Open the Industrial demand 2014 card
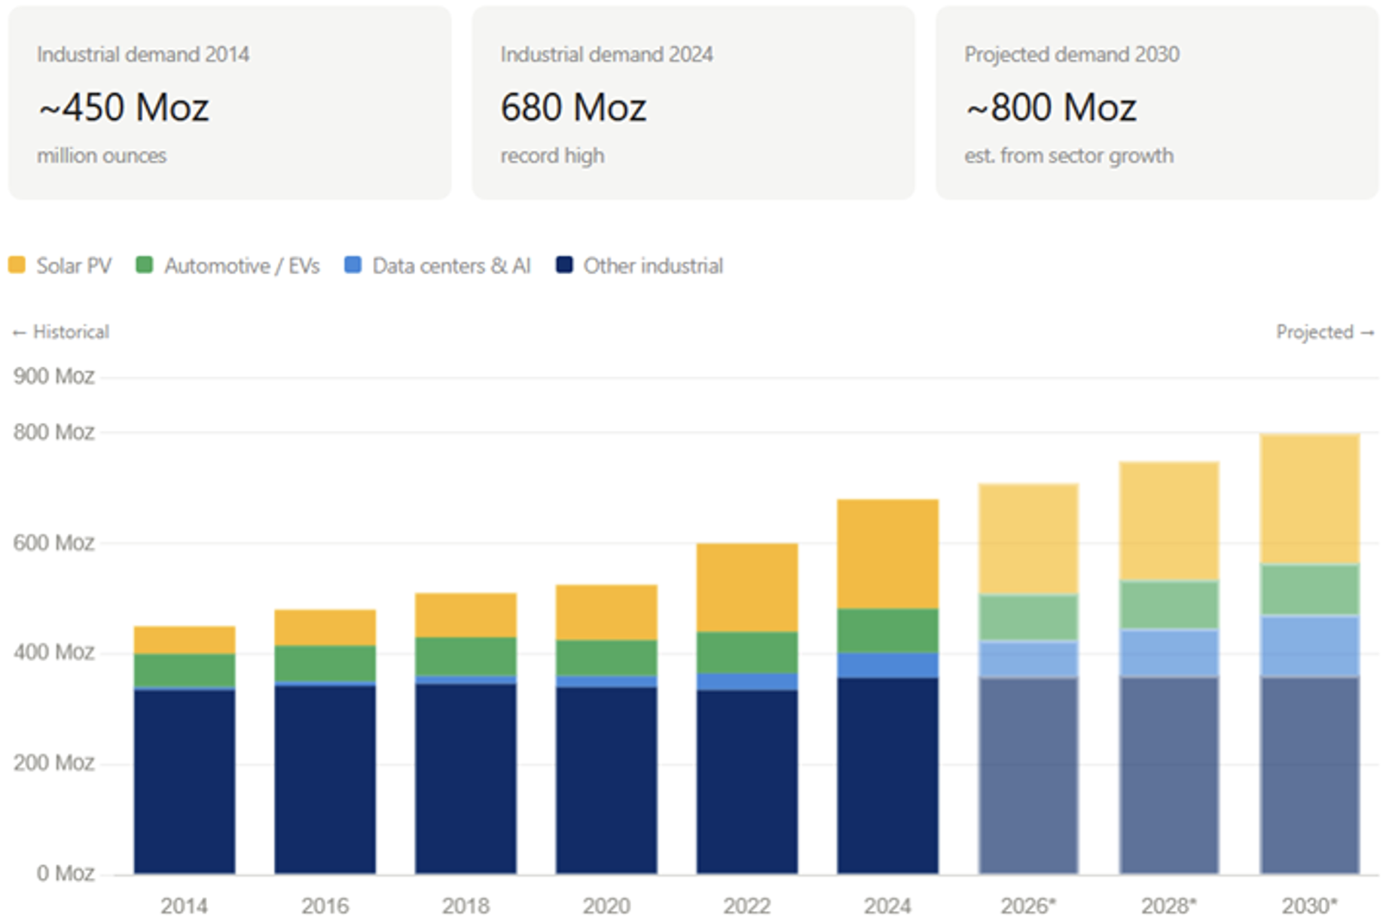 point(230,103)
